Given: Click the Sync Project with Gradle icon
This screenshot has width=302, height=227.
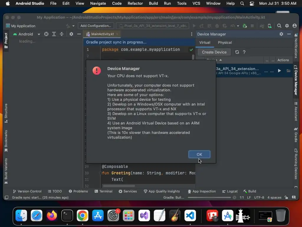Looking at the screenshot, I should point(262,26).
